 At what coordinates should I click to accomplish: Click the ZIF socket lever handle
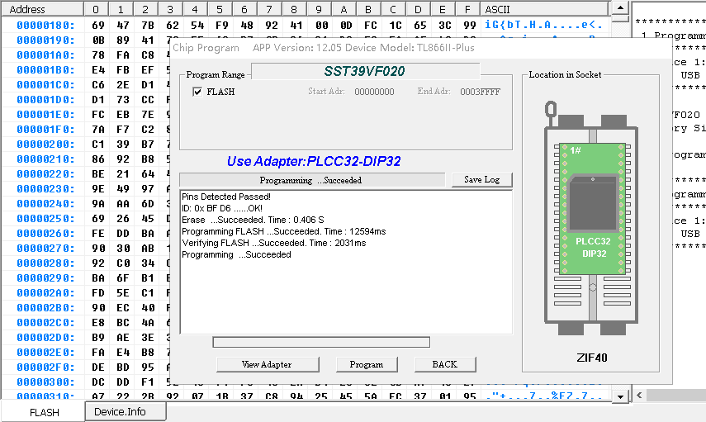click(551, 109)
